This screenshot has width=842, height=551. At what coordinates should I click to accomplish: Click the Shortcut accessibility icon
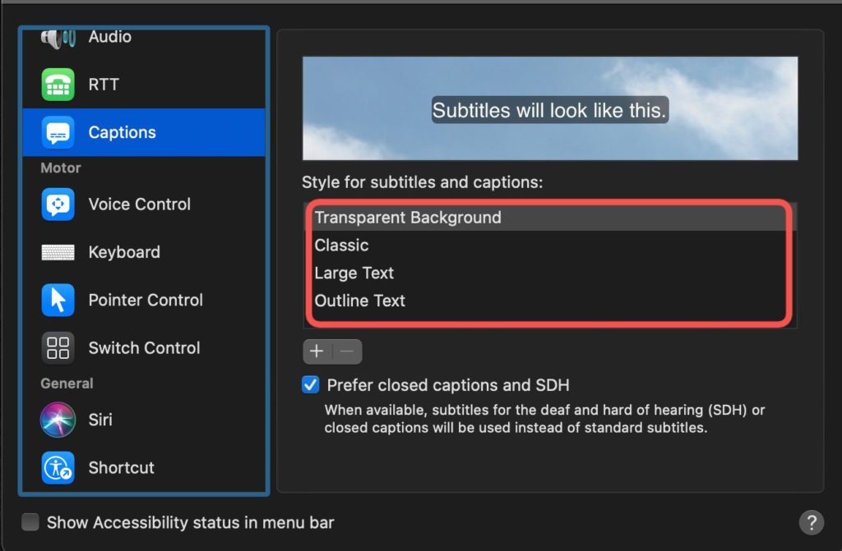58,467
